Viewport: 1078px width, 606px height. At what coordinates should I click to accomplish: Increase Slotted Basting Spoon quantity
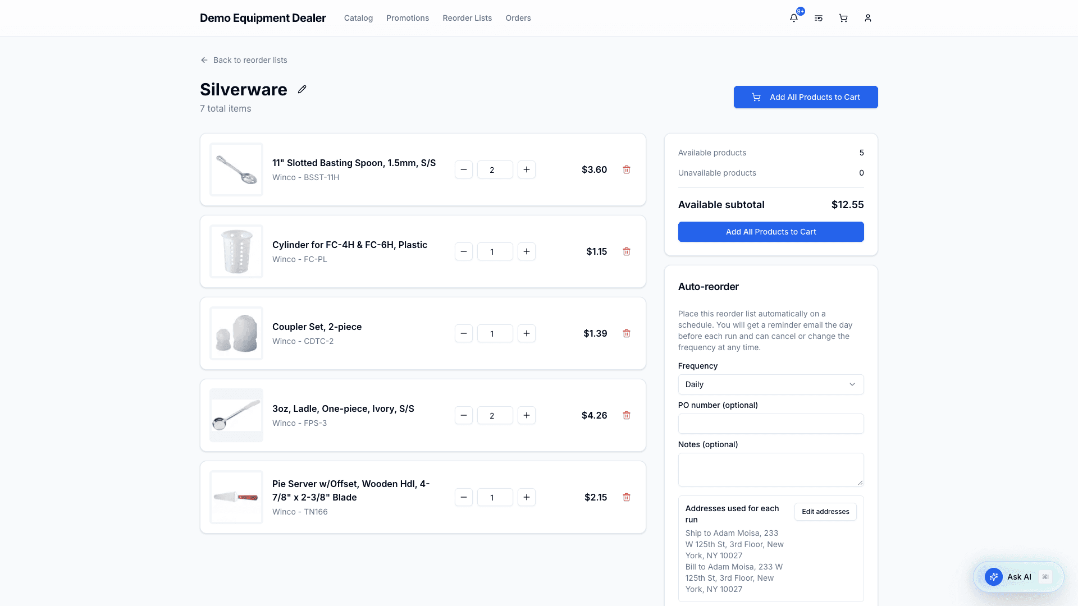tap(527, 169)
